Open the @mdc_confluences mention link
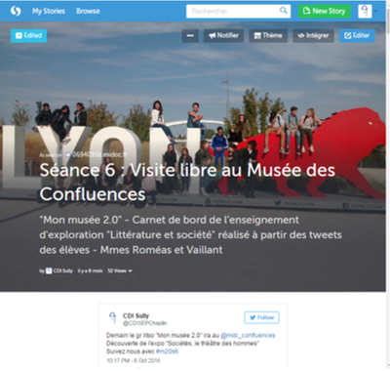This screenshot has height=371, width=390. tap(248, 335)
